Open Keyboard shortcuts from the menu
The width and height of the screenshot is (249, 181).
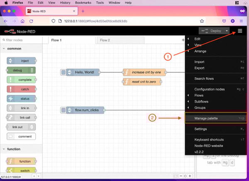pyautogui.click(x=216, y=139)
